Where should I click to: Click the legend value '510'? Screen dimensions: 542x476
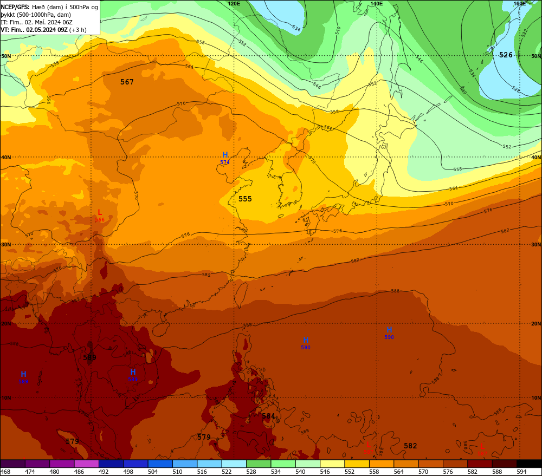pyautogui.click(x=178, y=472)
